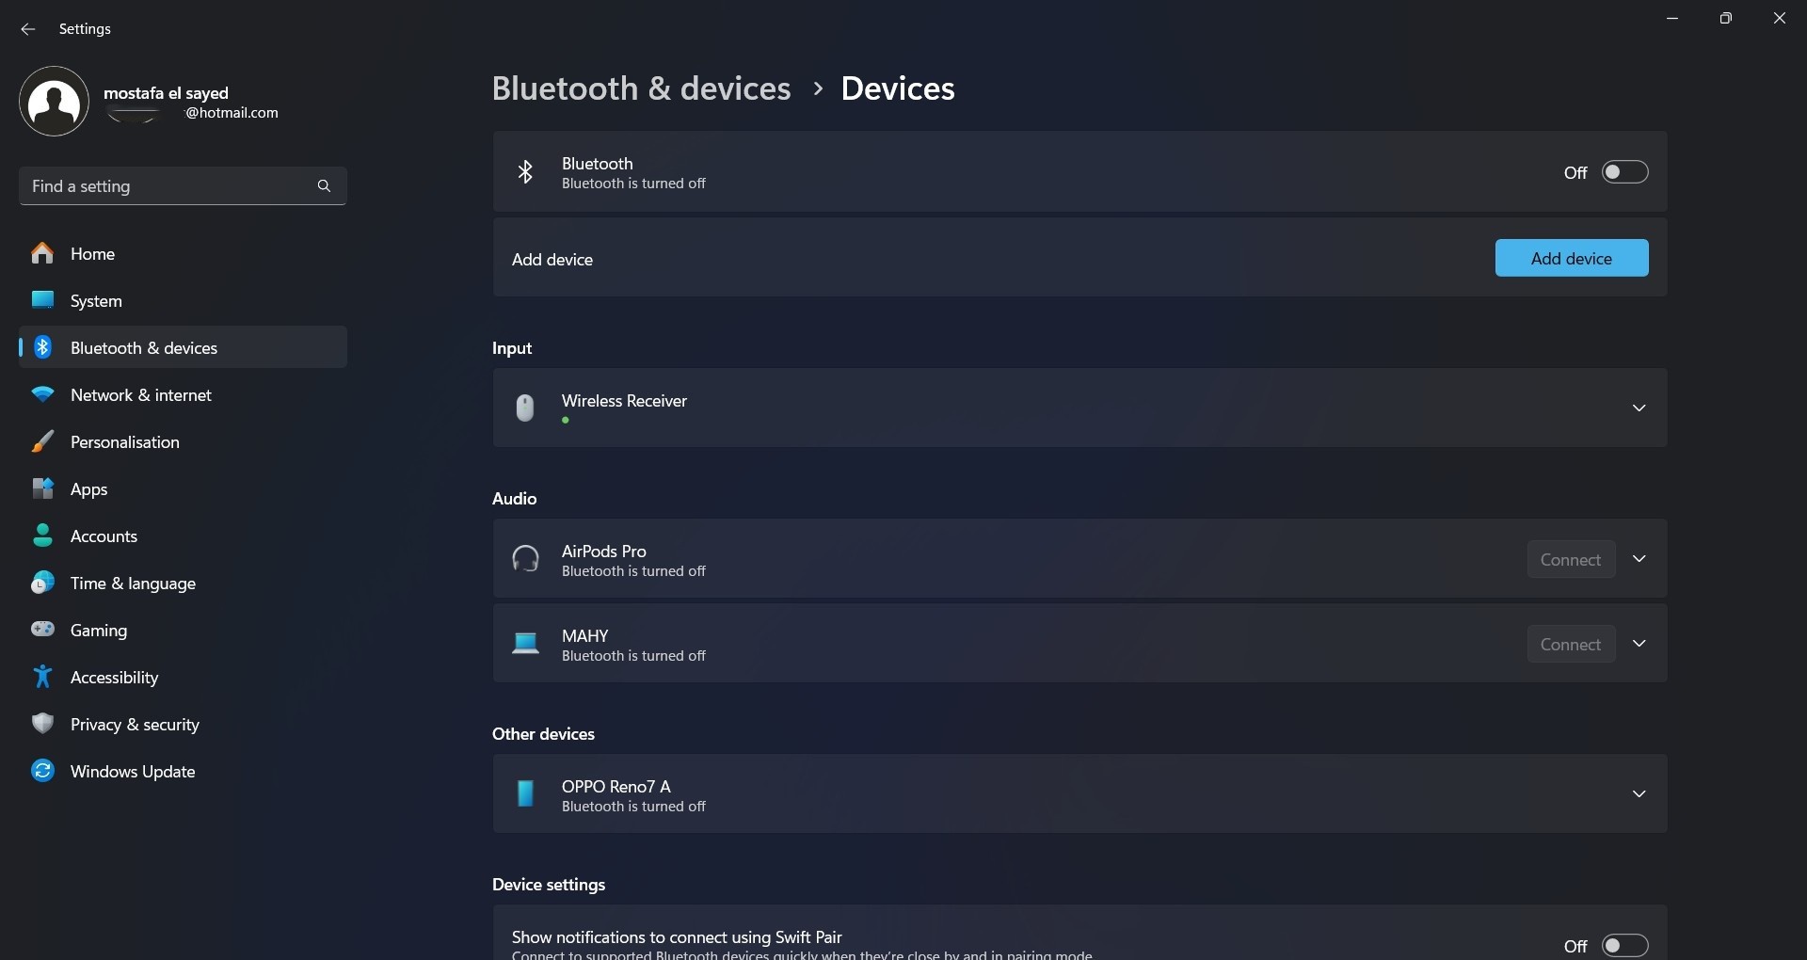Screen dimensions: 1807x960
Task: Open Personalisation settings
Action: (126, 441)
